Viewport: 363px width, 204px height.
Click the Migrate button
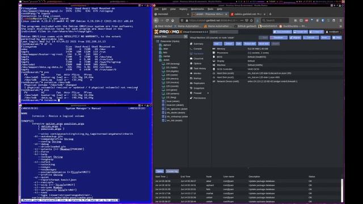click(295, 37)
